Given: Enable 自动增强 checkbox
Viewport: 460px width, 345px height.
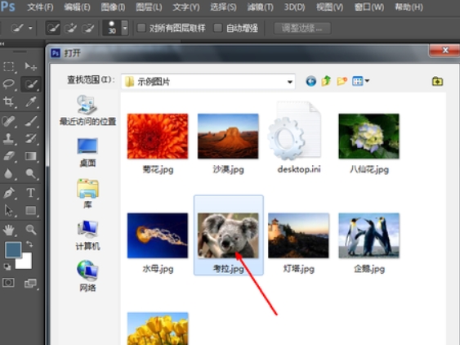Looking at the screenshot, I should click(218, 28).
